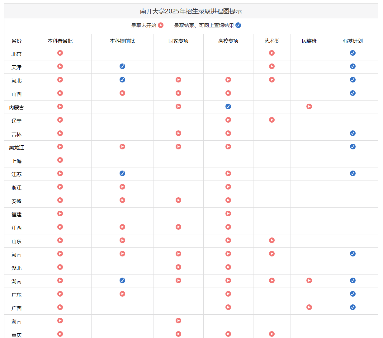Image resolution: width=383 pixels, height=338 pixels.
Task: Select the 福建 province cell
Action: click(x=17, y=214)
